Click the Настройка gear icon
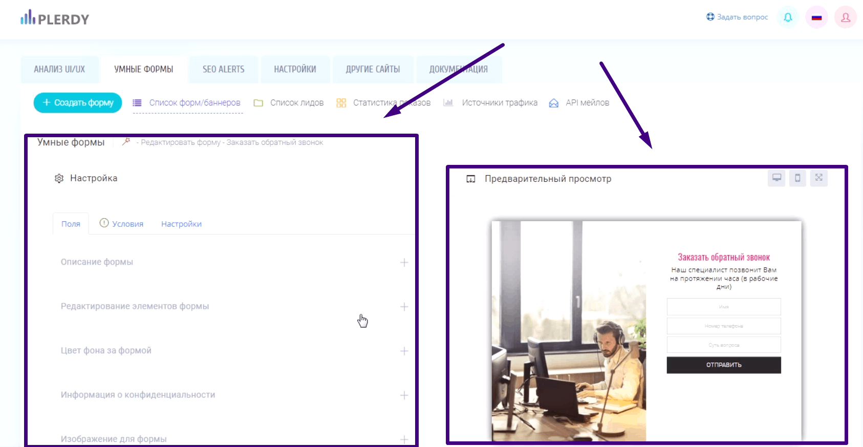This screenshot has width=863, height=447. click(59, 178)
